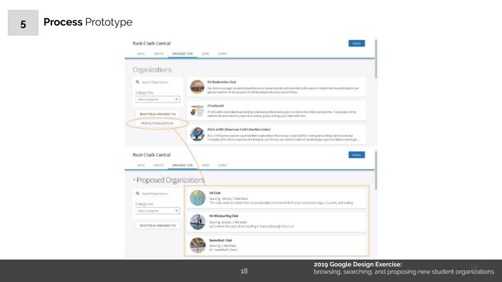Open the Forms tab in lower page

pos(222,165)
